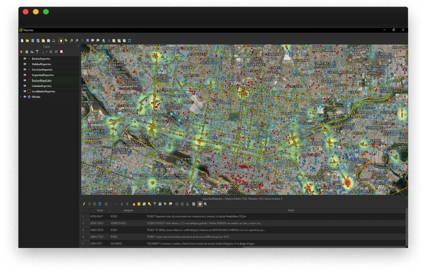Click the Open Project folder icon
This screenshot has height=274, width=425.
click(x=27, y=41)
